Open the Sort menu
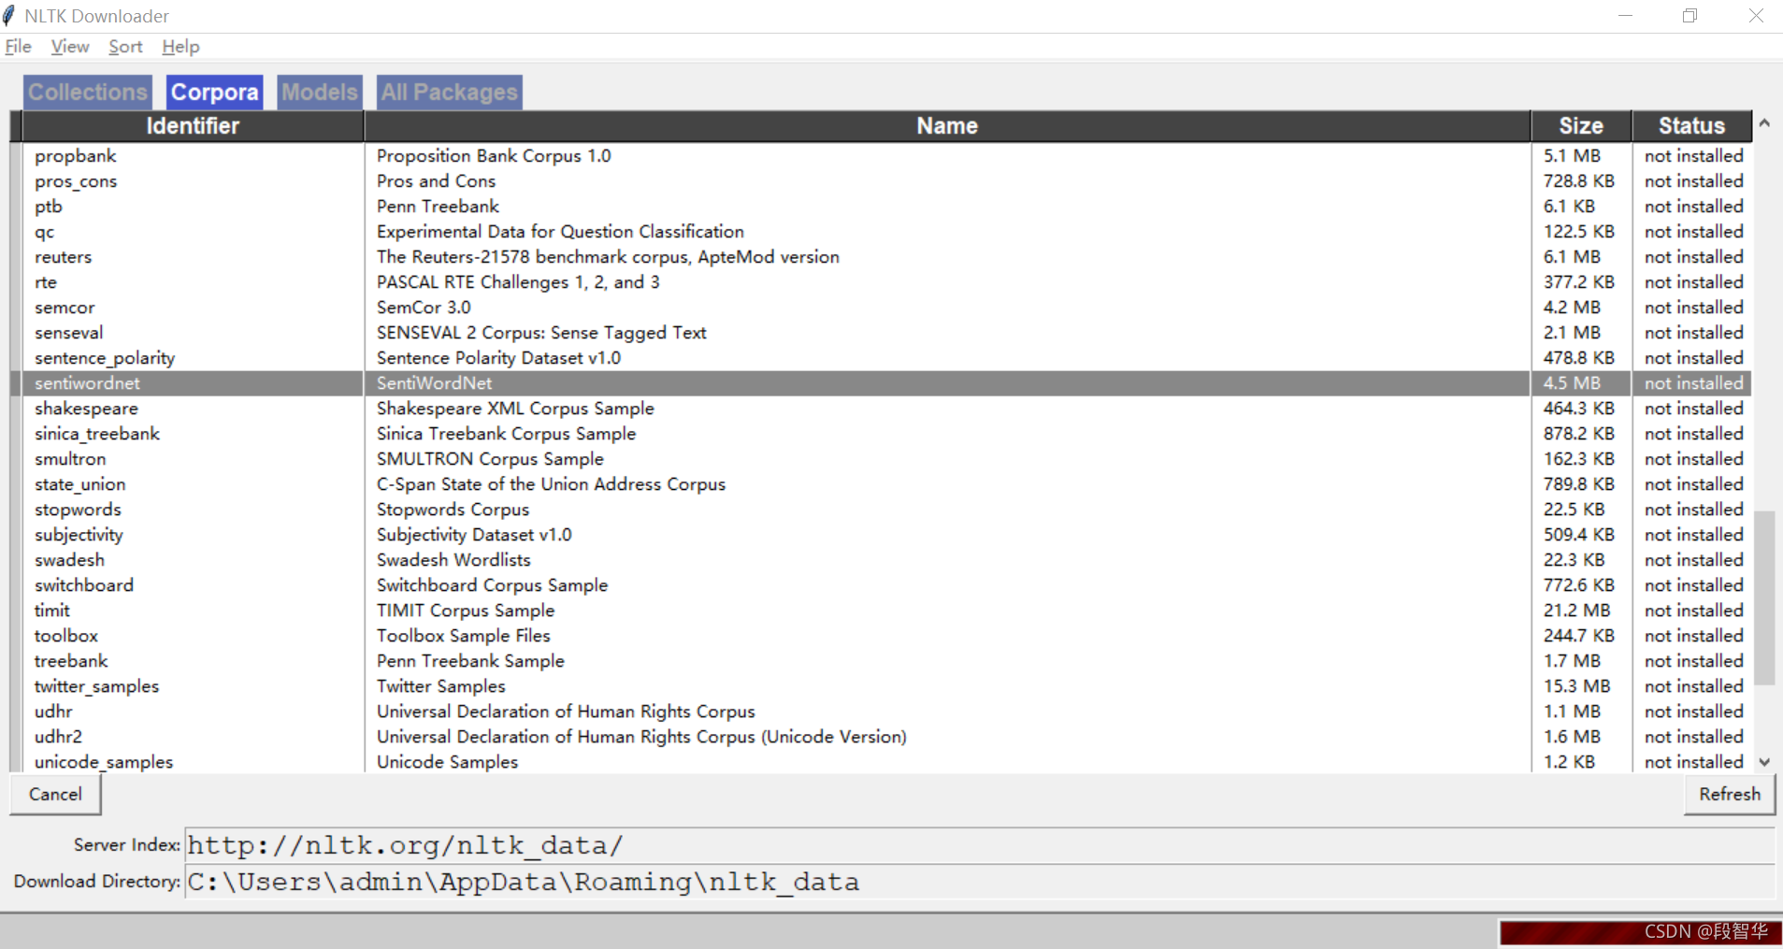 [125, 47]
